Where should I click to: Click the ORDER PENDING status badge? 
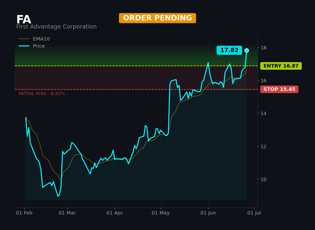pyautogui.click(x=157, y=18)
